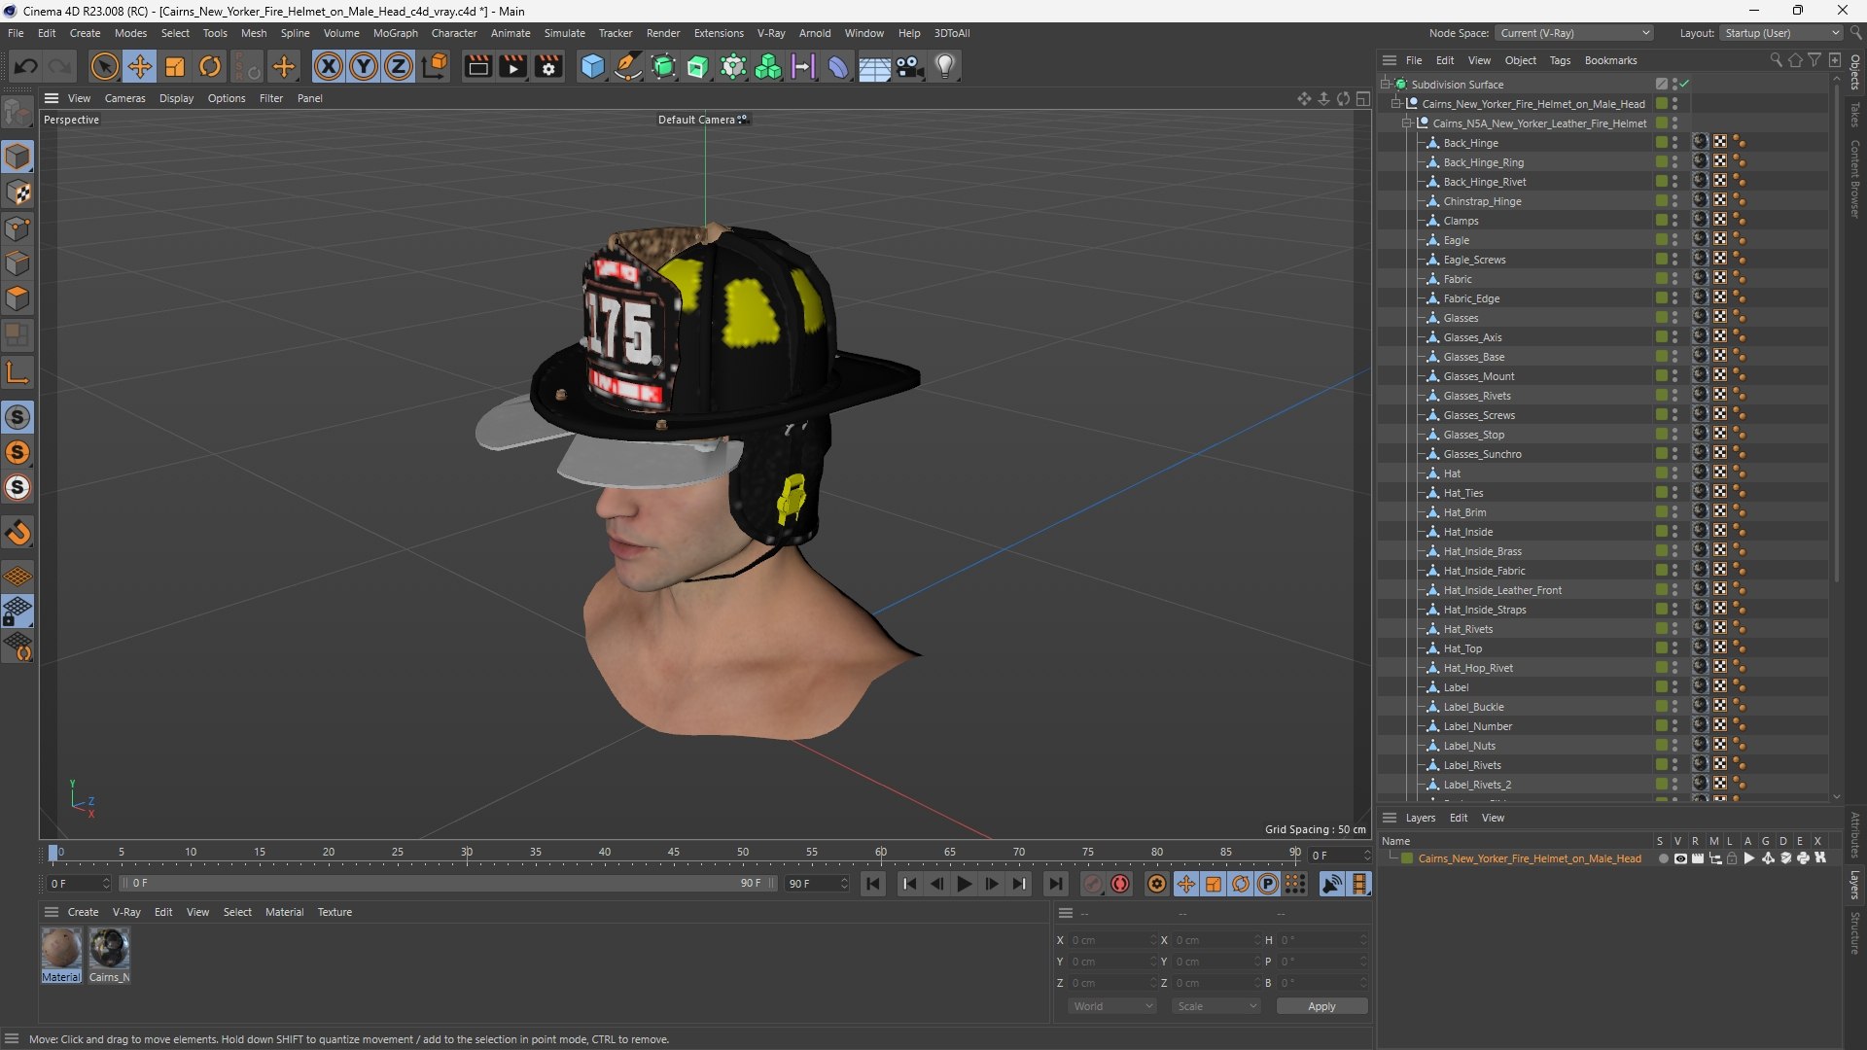Toggle the green layer square for Back_Hinge
The height and width of the screenshot is (1050, 1867).
pos(1662,143)
